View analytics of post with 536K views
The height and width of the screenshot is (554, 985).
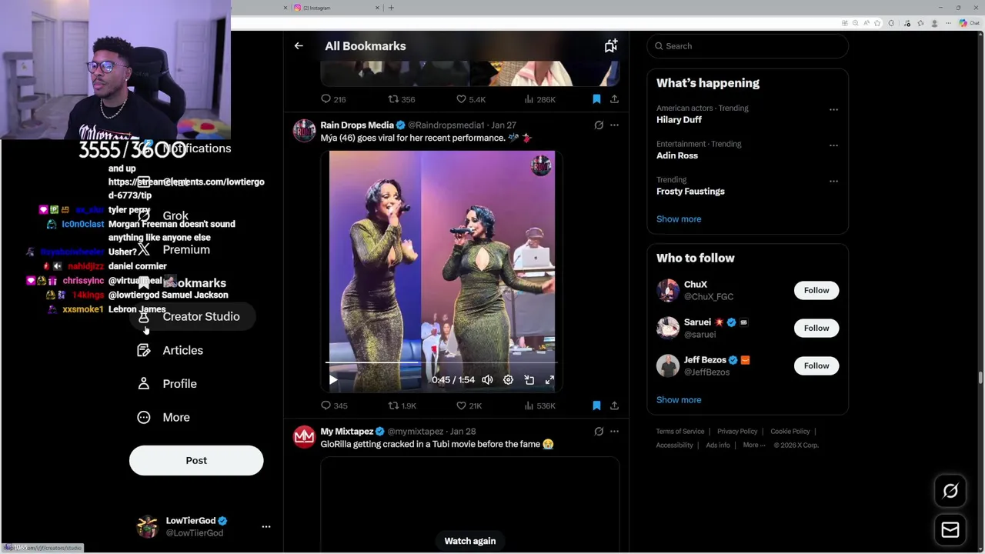coord(539,405)
